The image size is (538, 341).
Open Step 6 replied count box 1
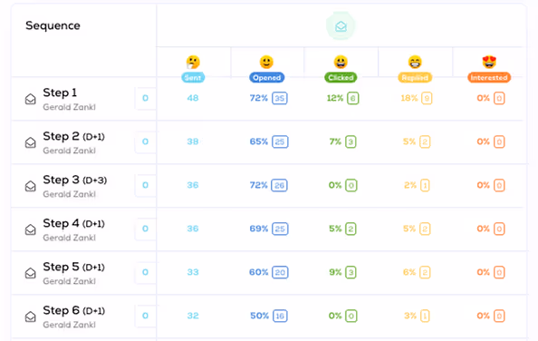click(x=425, y=316)
